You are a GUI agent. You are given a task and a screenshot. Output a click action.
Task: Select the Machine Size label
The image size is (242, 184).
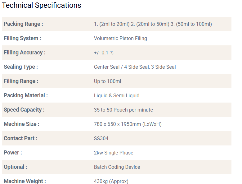click(x=21, y=124)
